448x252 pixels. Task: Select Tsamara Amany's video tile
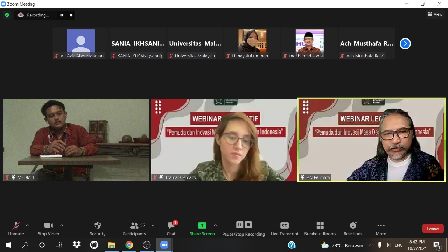(x=224, y=140)
